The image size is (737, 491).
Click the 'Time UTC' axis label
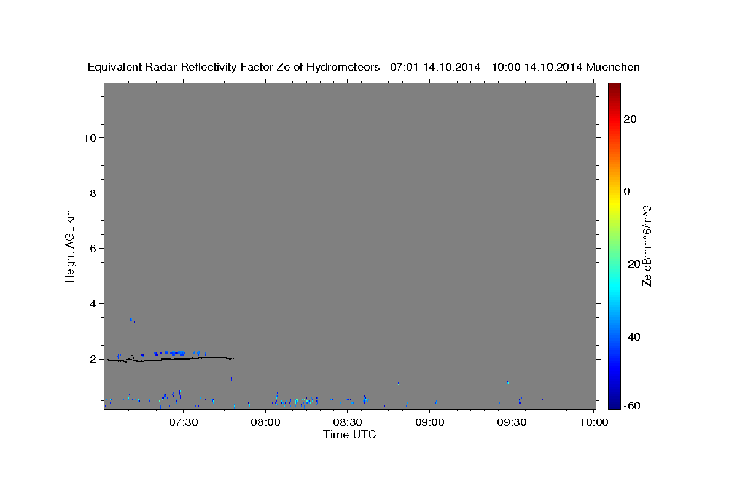[349, 435]
